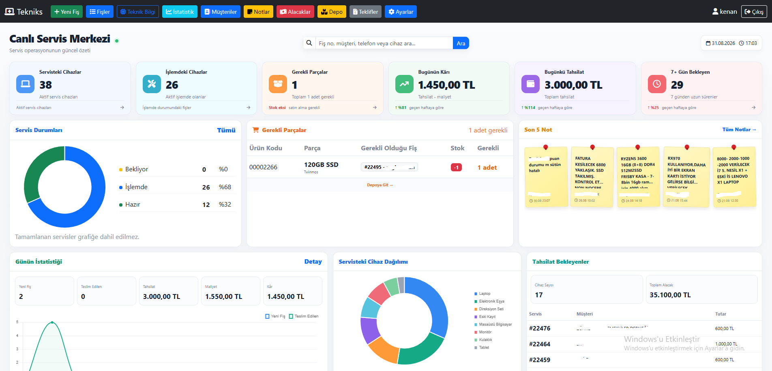Open the Tüm Notlar link

739,130
